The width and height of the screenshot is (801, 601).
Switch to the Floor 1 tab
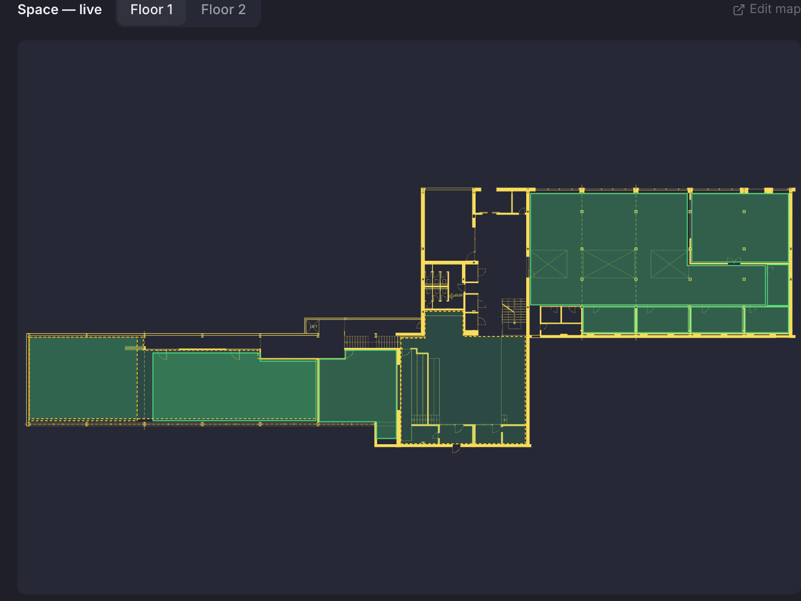[x=152, y=10]
